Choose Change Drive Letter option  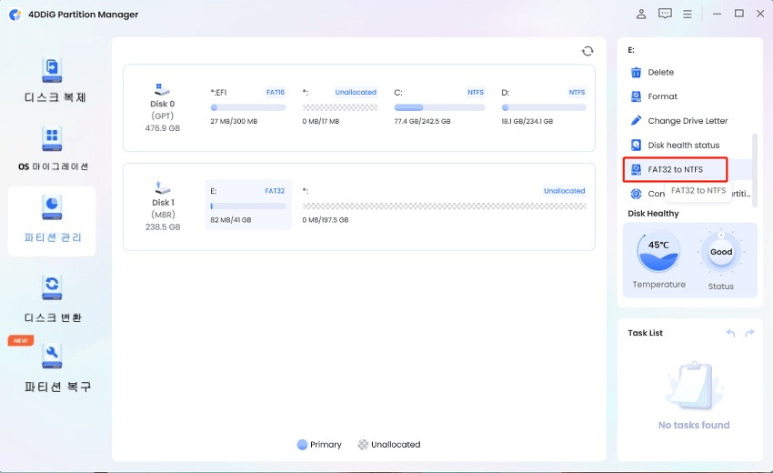(x=688, y=121)
